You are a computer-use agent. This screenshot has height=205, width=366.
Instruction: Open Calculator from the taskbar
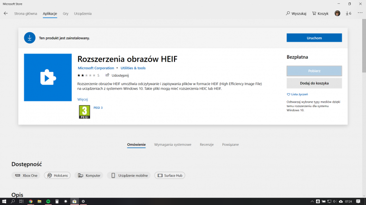[57, 201]
